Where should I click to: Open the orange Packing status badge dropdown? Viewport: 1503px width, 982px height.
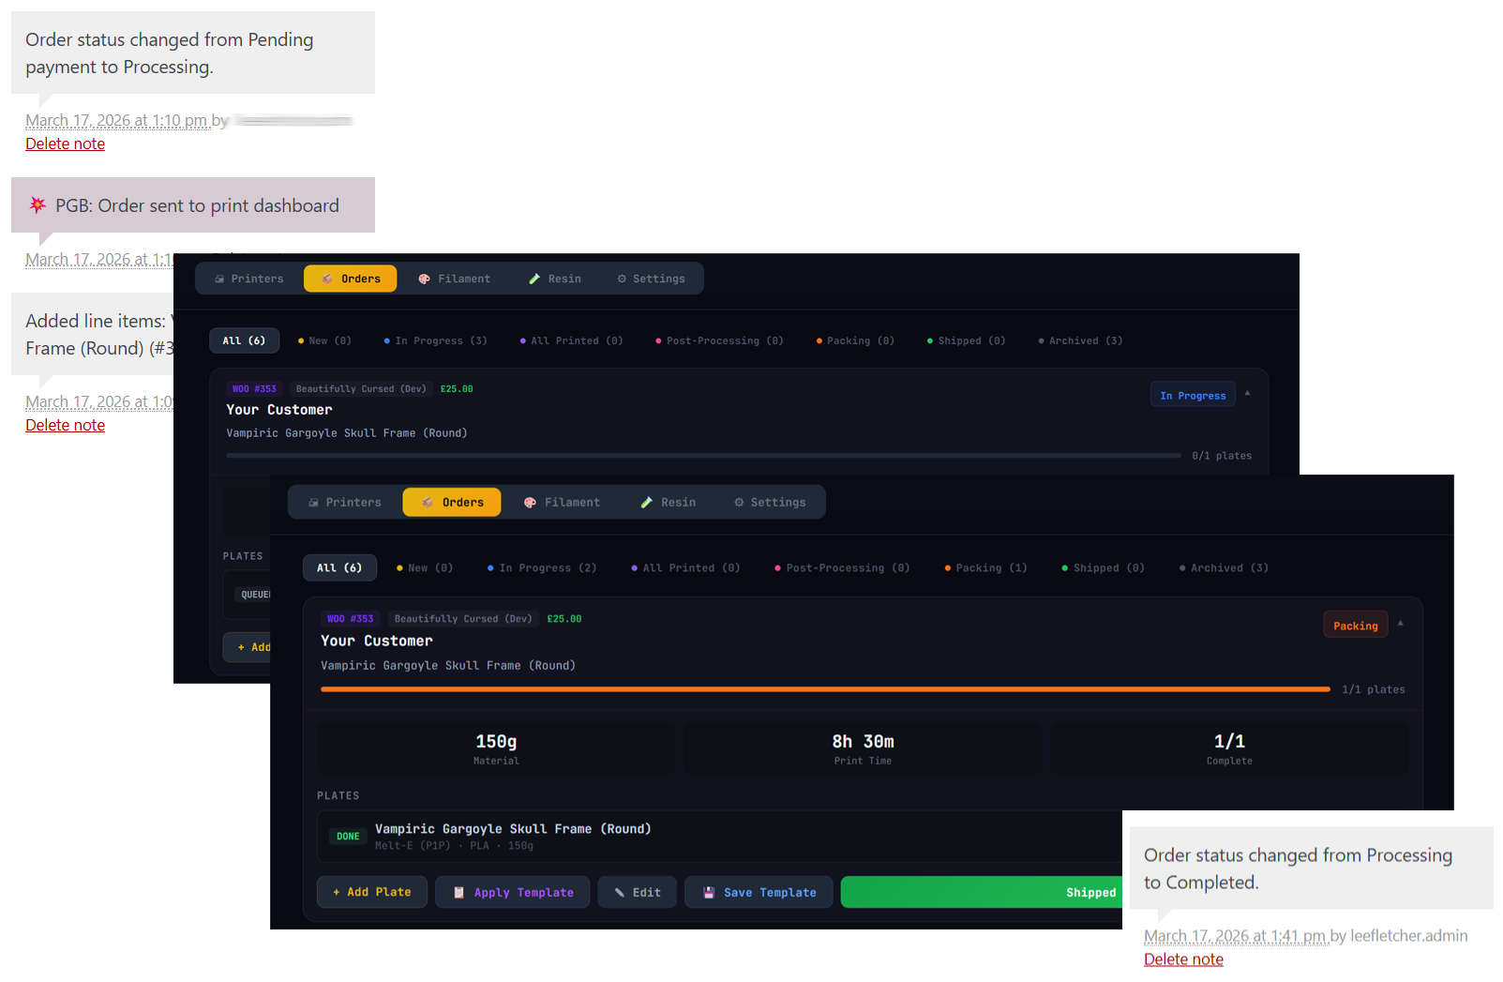[1355, 626]
